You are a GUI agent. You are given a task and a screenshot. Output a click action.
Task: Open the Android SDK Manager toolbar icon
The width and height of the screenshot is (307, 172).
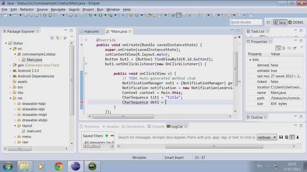45,15
